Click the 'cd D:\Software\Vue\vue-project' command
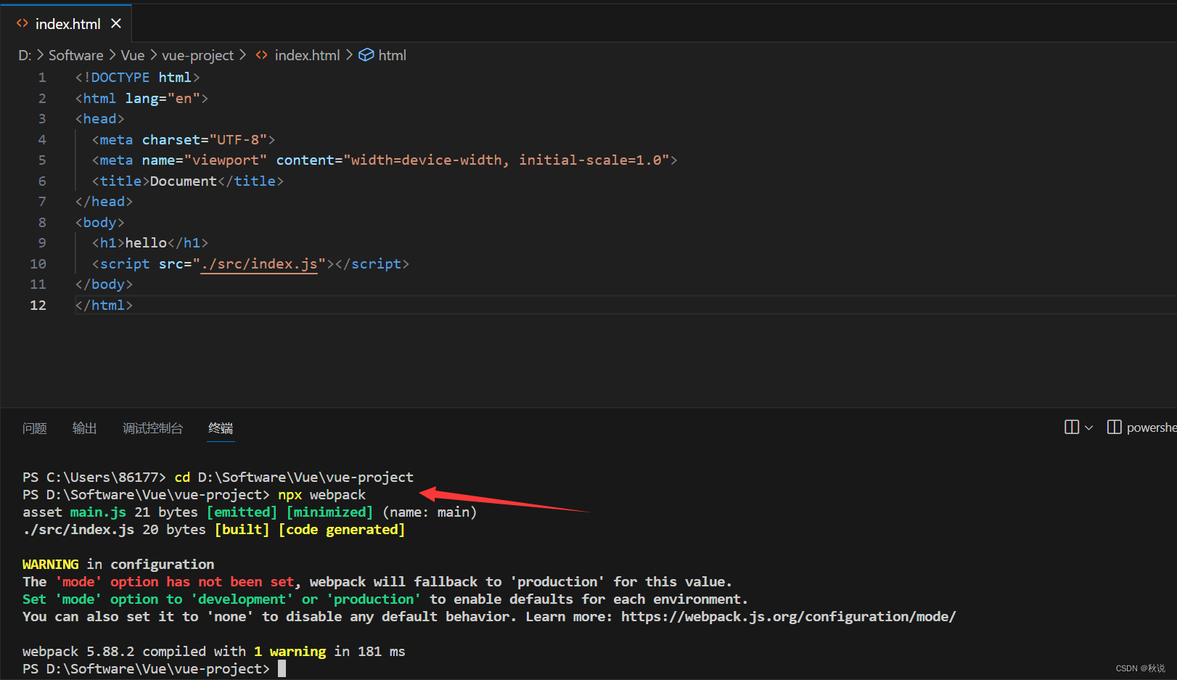The image size is (1177, 680). (294, 478)
